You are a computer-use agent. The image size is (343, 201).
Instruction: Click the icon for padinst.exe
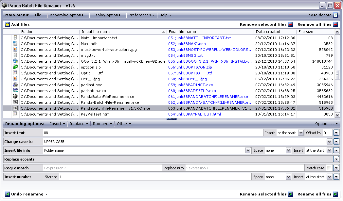(x=15, y=85)
